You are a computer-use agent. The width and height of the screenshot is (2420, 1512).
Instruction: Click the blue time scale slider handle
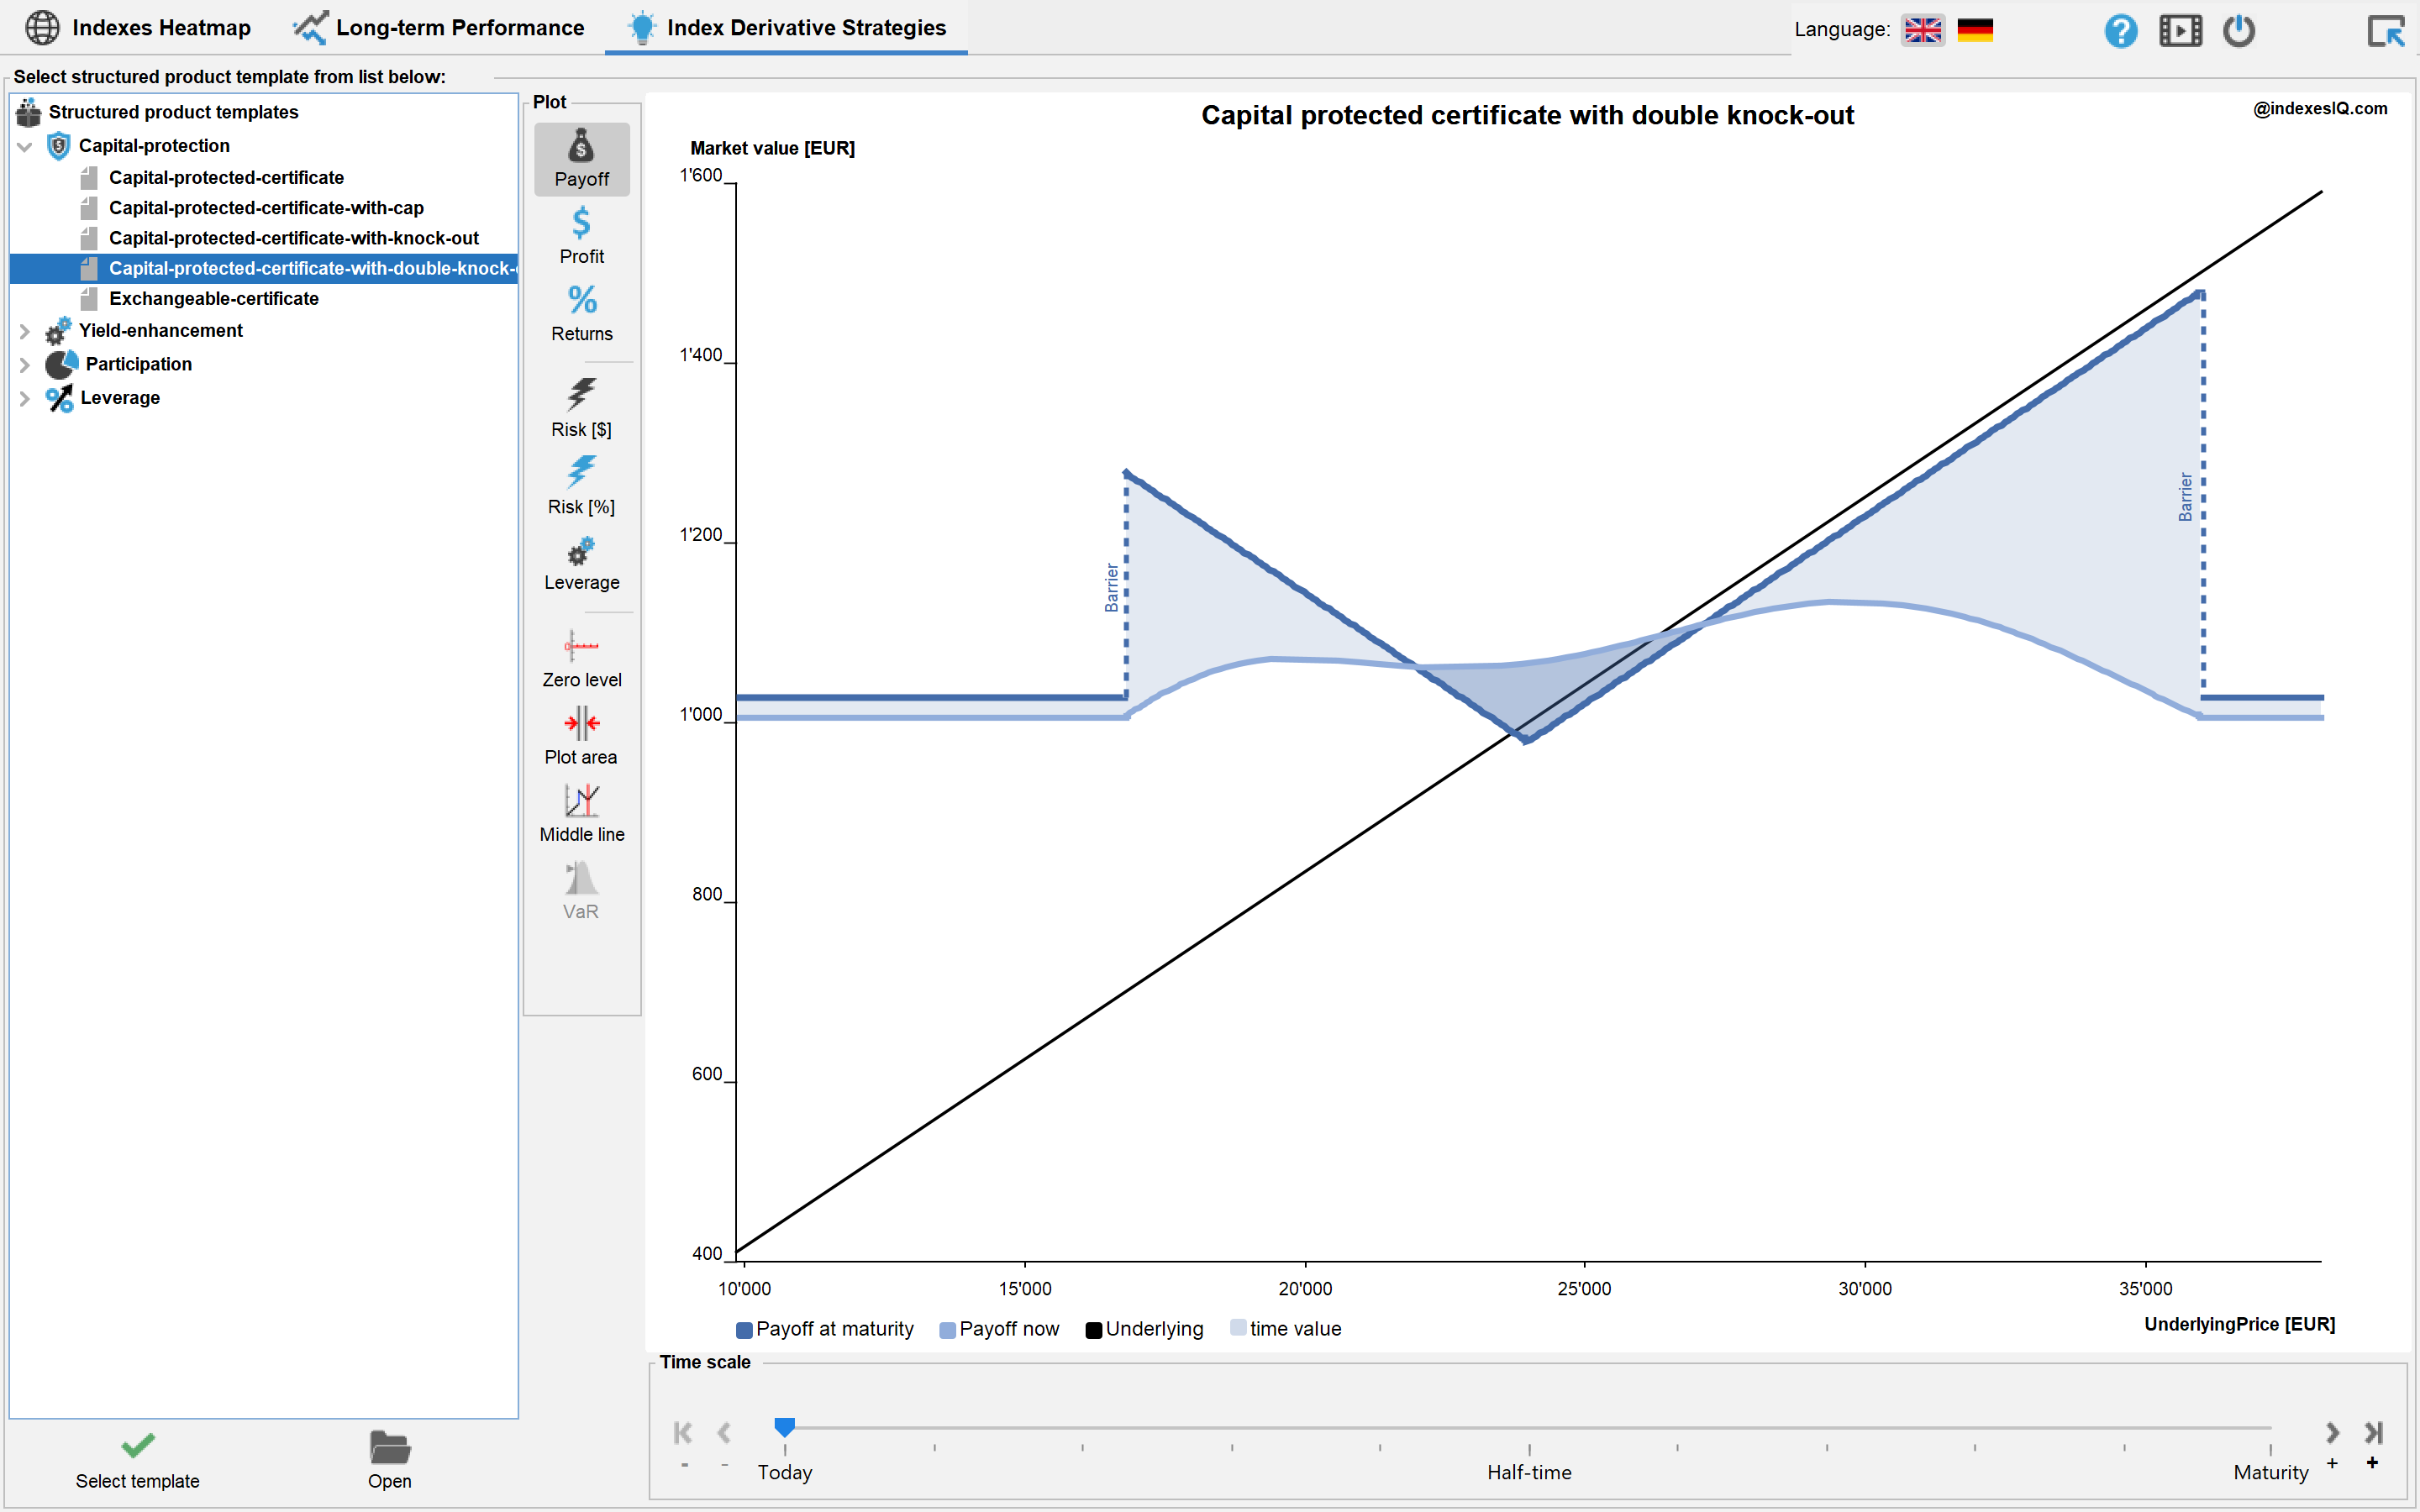click(785, 1426)
